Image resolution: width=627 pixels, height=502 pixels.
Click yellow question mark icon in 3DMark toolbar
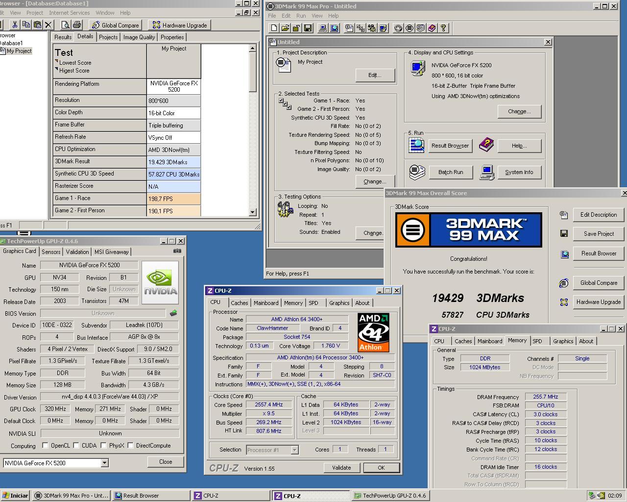[443, 28]
